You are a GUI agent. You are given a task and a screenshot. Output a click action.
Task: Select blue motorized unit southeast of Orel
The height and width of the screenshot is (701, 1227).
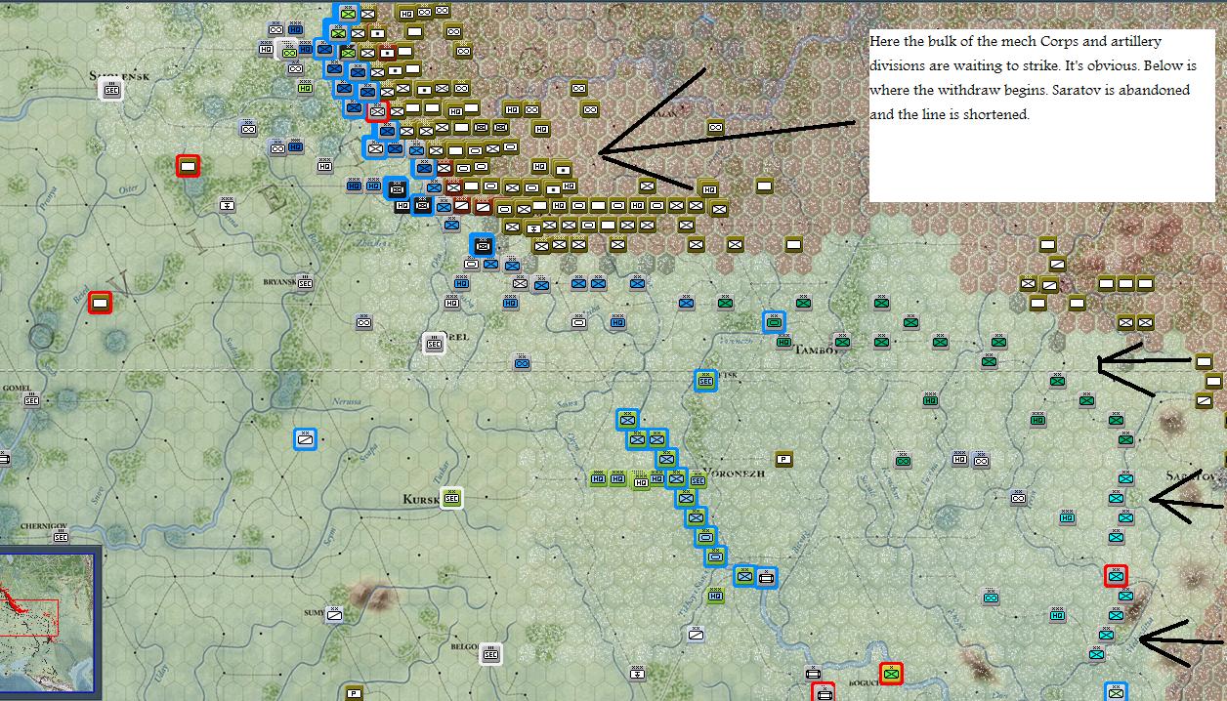[522, 363]
